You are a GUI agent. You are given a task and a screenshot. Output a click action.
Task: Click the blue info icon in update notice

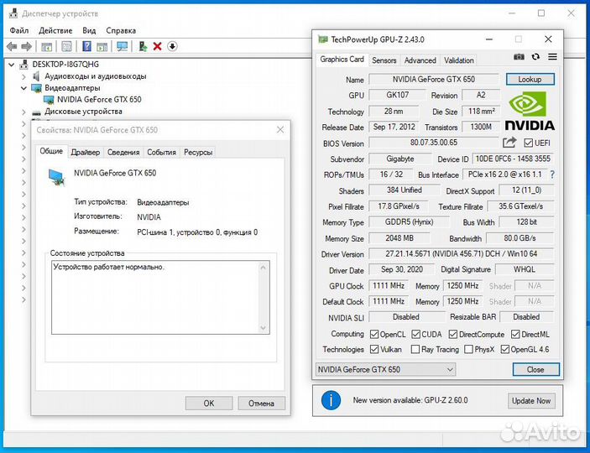(332, 400)
